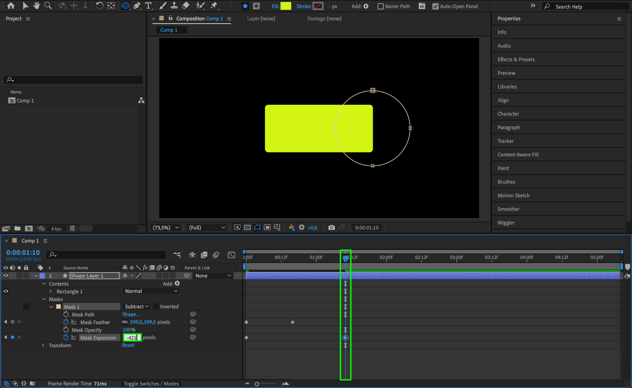Enable the Bezier Path checkbox
The height and width of the screenshot is (388, 632).
tap(380, 6)
